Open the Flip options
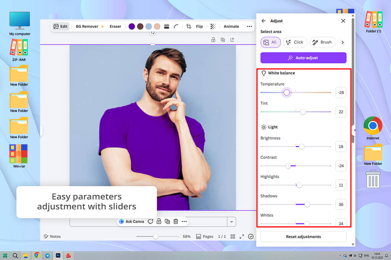This screenshot has height=260, width=391. 199,26
